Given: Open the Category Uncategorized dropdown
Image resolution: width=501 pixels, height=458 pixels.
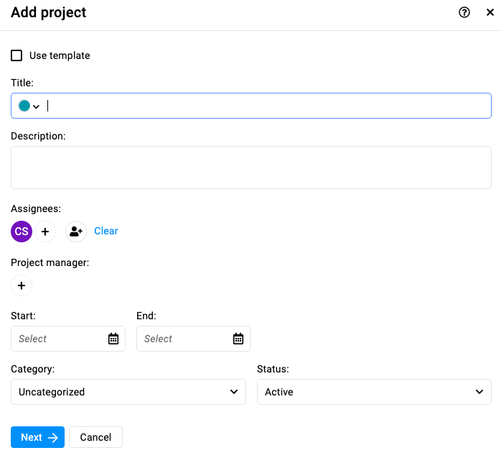Looking at the screenshot, I should (x=128, y=392).
